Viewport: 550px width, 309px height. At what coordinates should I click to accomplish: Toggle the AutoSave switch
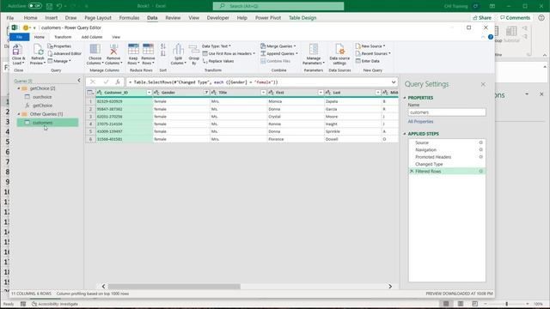(x=34, y=6)
